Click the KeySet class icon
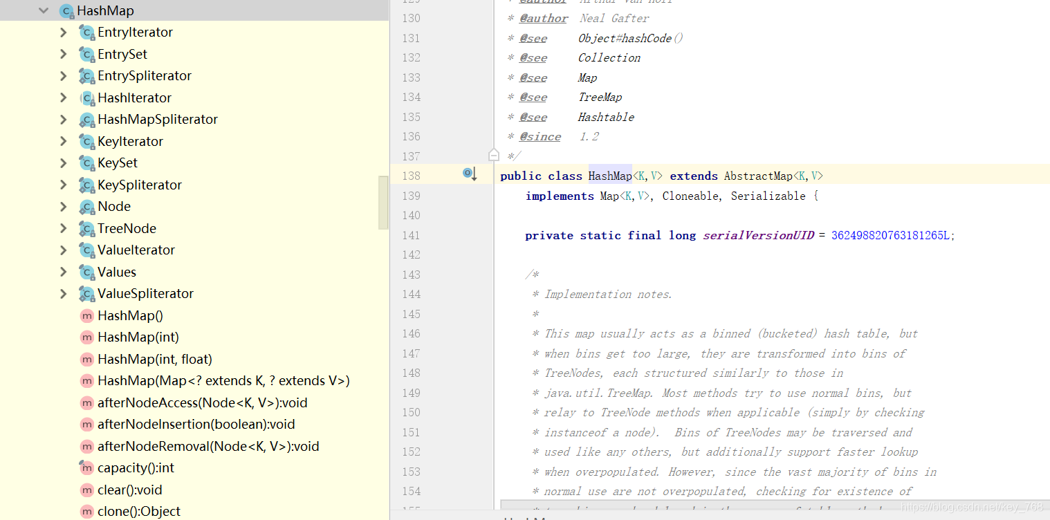The height and width of the screenshot is (520, 1050). pyautogui.click(x=86, y=163)
